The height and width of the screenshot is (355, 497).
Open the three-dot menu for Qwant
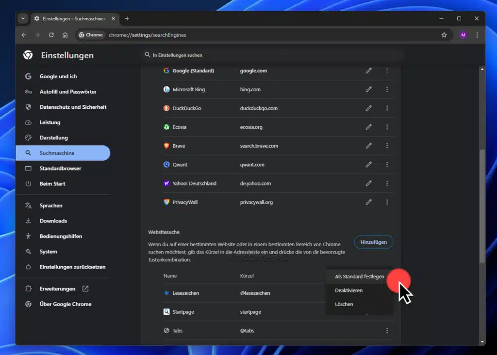(387, 164)
